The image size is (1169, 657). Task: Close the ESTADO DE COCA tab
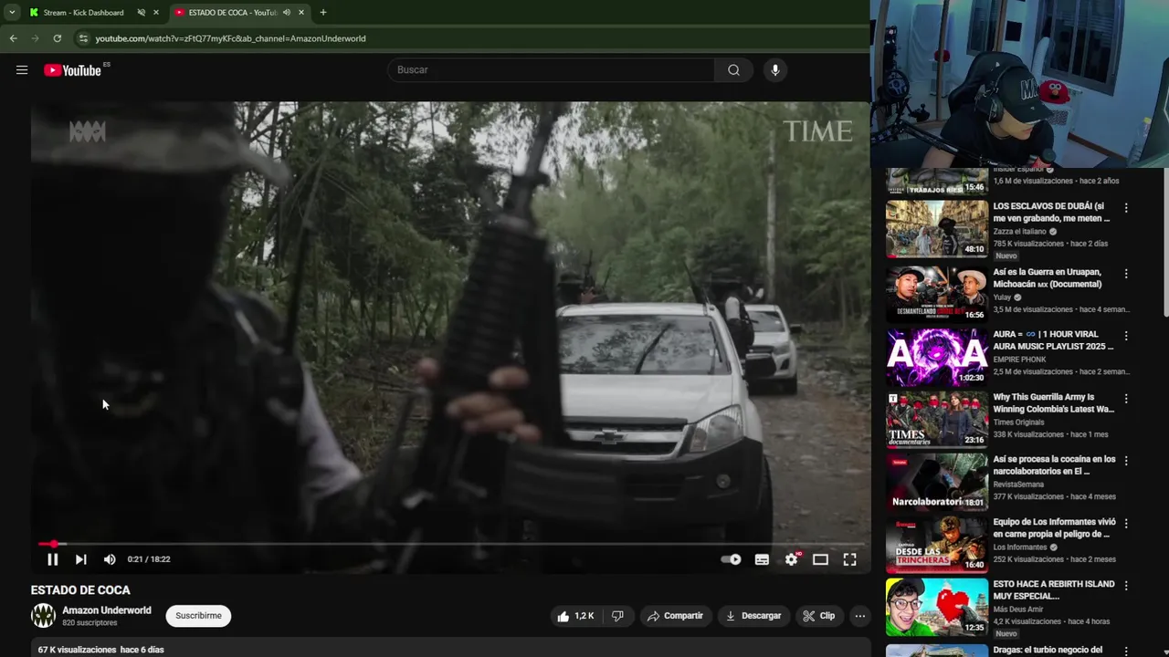point(300,13)
